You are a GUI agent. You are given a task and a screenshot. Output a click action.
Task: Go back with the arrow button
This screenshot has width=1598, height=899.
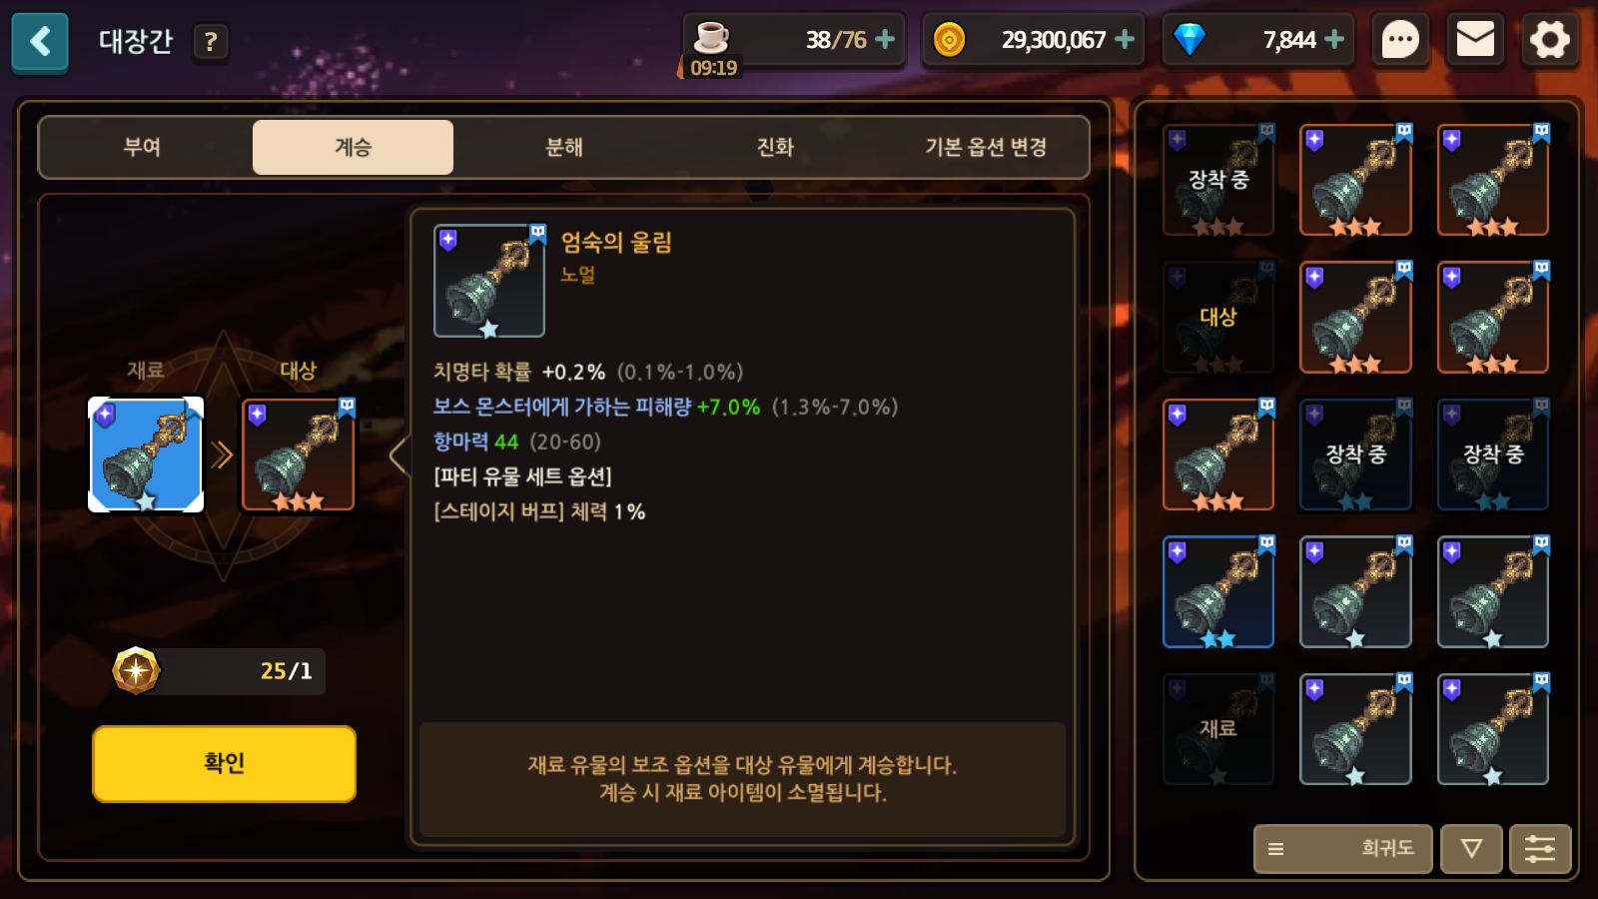click(40, 42)
